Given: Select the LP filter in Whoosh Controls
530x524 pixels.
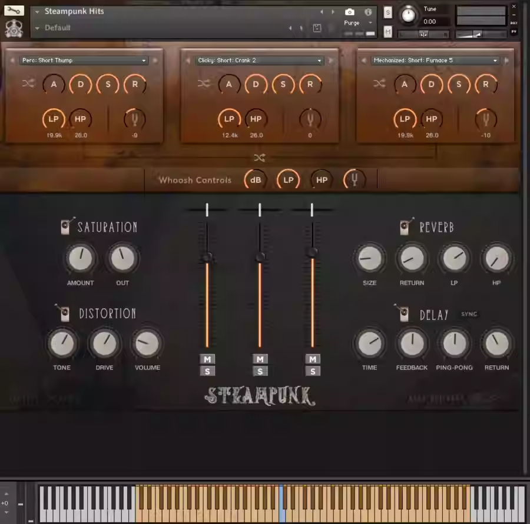Looking at the screenshot, I should 288,180.
